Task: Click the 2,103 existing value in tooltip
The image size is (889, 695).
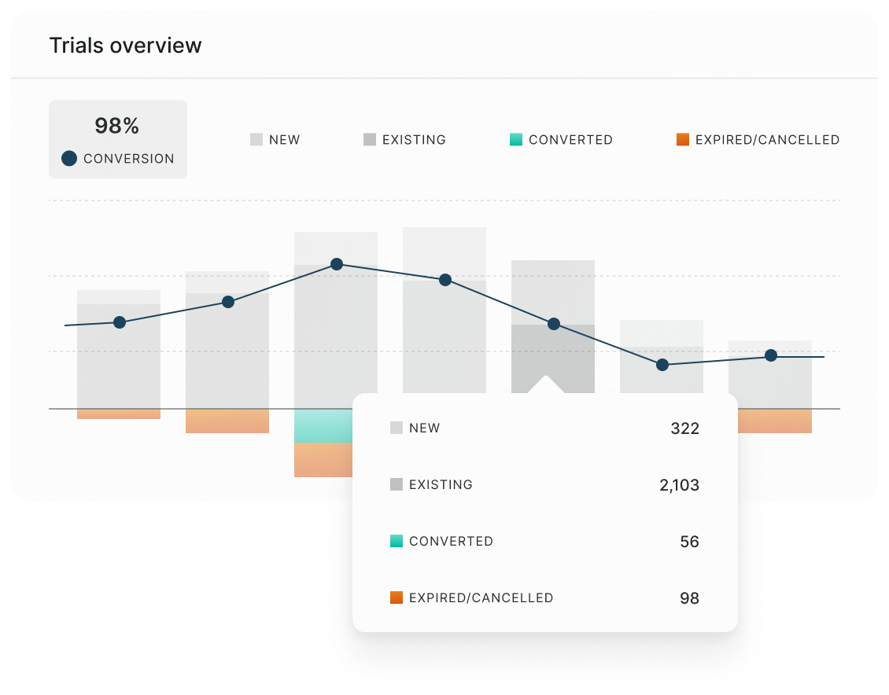Action: pyautogui.click(x=679, y=485)
